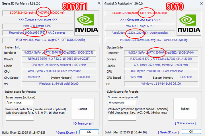
Task: Click the Ryzen 7 9800X3D CPU field in 5070 Ti window
Action: [59, 71]
